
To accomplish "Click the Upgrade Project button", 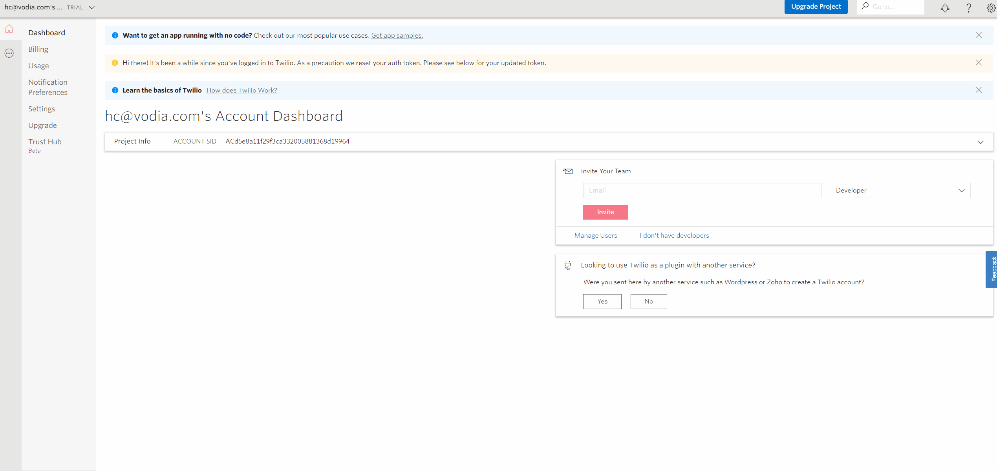I will [816, 7].
